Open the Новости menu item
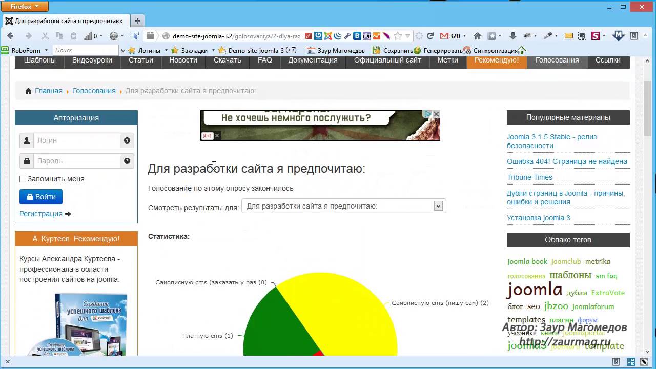Viewport: 656px width, 369px height. click(x=183, y=60)
